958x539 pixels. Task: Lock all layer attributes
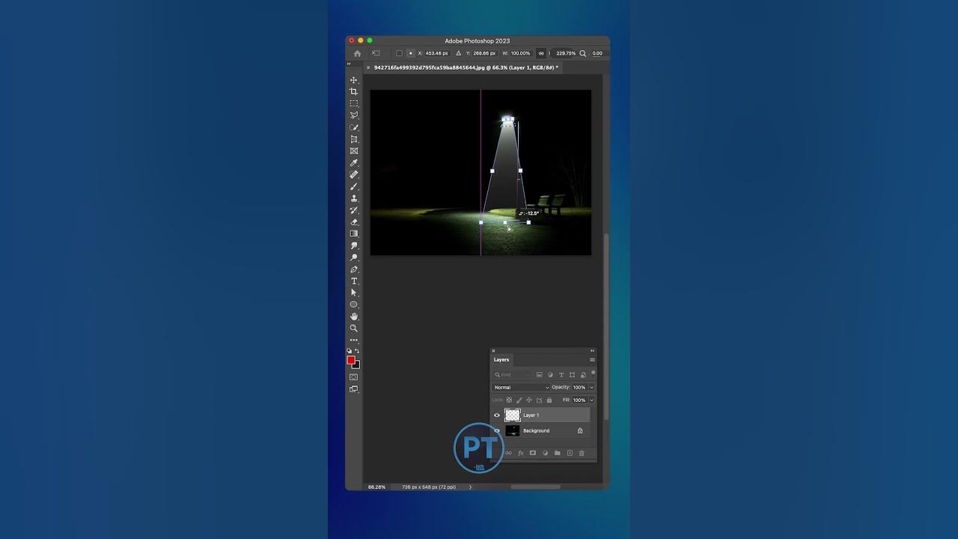click(549, 400)
